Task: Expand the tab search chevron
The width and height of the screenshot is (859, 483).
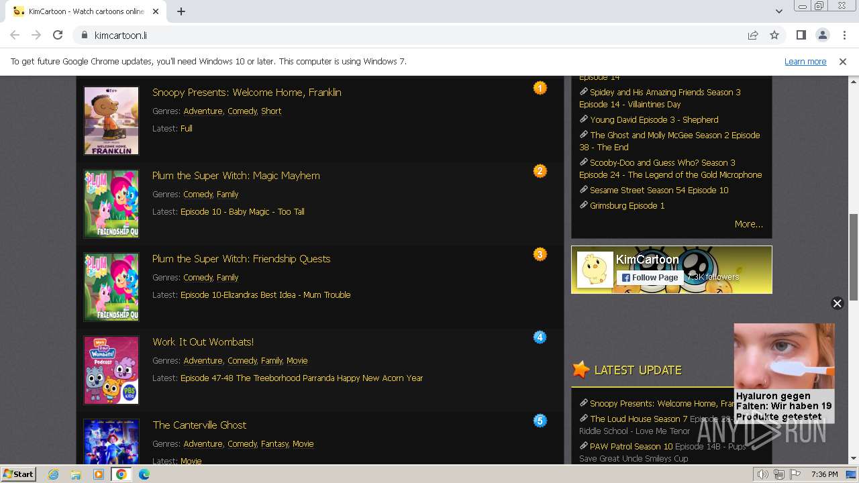Action: (x=778, y=11)
